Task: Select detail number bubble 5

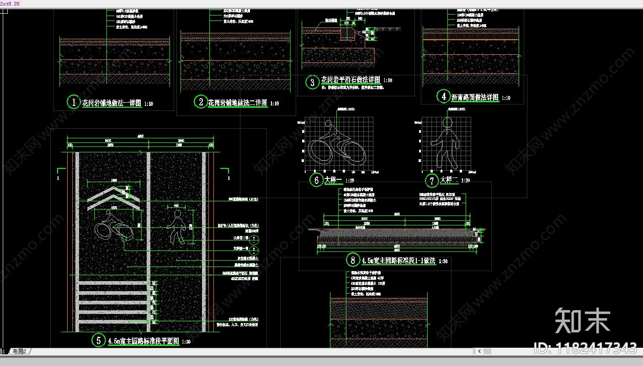Action: [99, 340]
